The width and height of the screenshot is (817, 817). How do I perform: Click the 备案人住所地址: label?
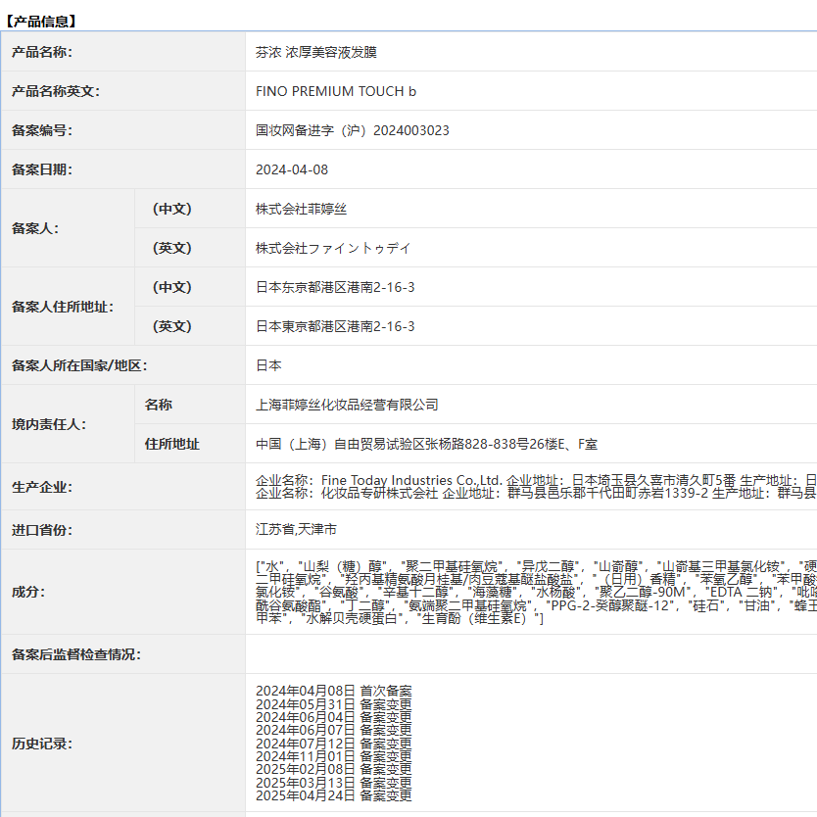point(63,307)
